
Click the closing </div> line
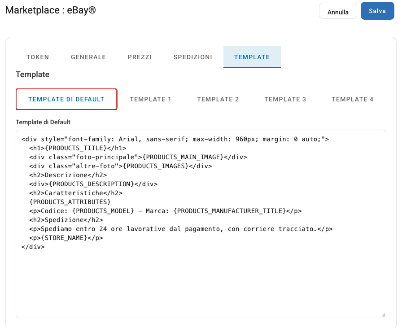33,247
